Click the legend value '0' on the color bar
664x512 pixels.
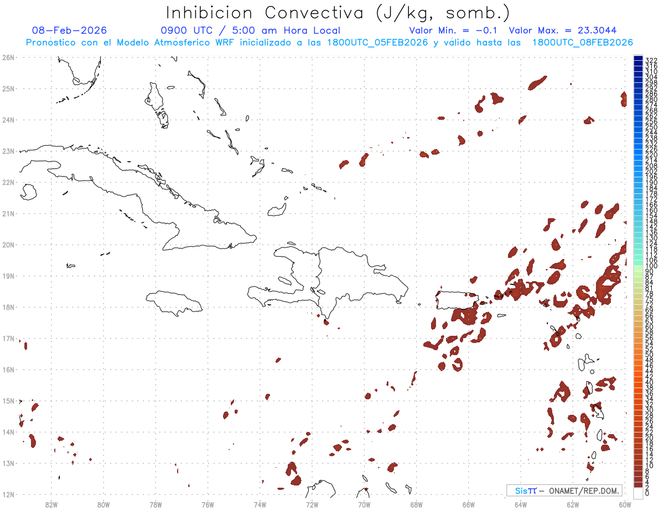[x=647, y=494]
